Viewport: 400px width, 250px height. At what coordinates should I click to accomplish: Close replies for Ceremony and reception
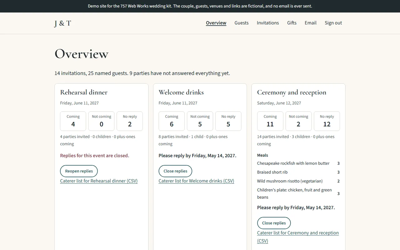(274, 223)
